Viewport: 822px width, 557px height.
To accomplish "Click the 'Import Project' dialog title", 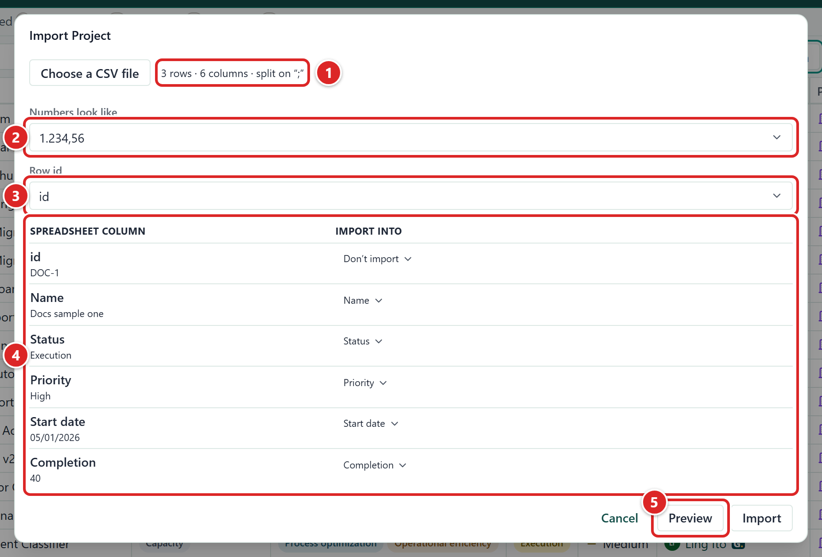I will click(x=70, y=35).
